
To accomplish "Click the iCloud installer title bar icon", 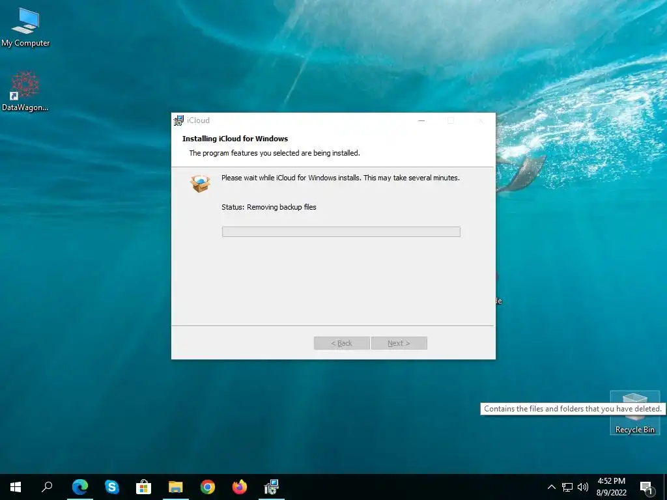I will (x=178, y=120).
